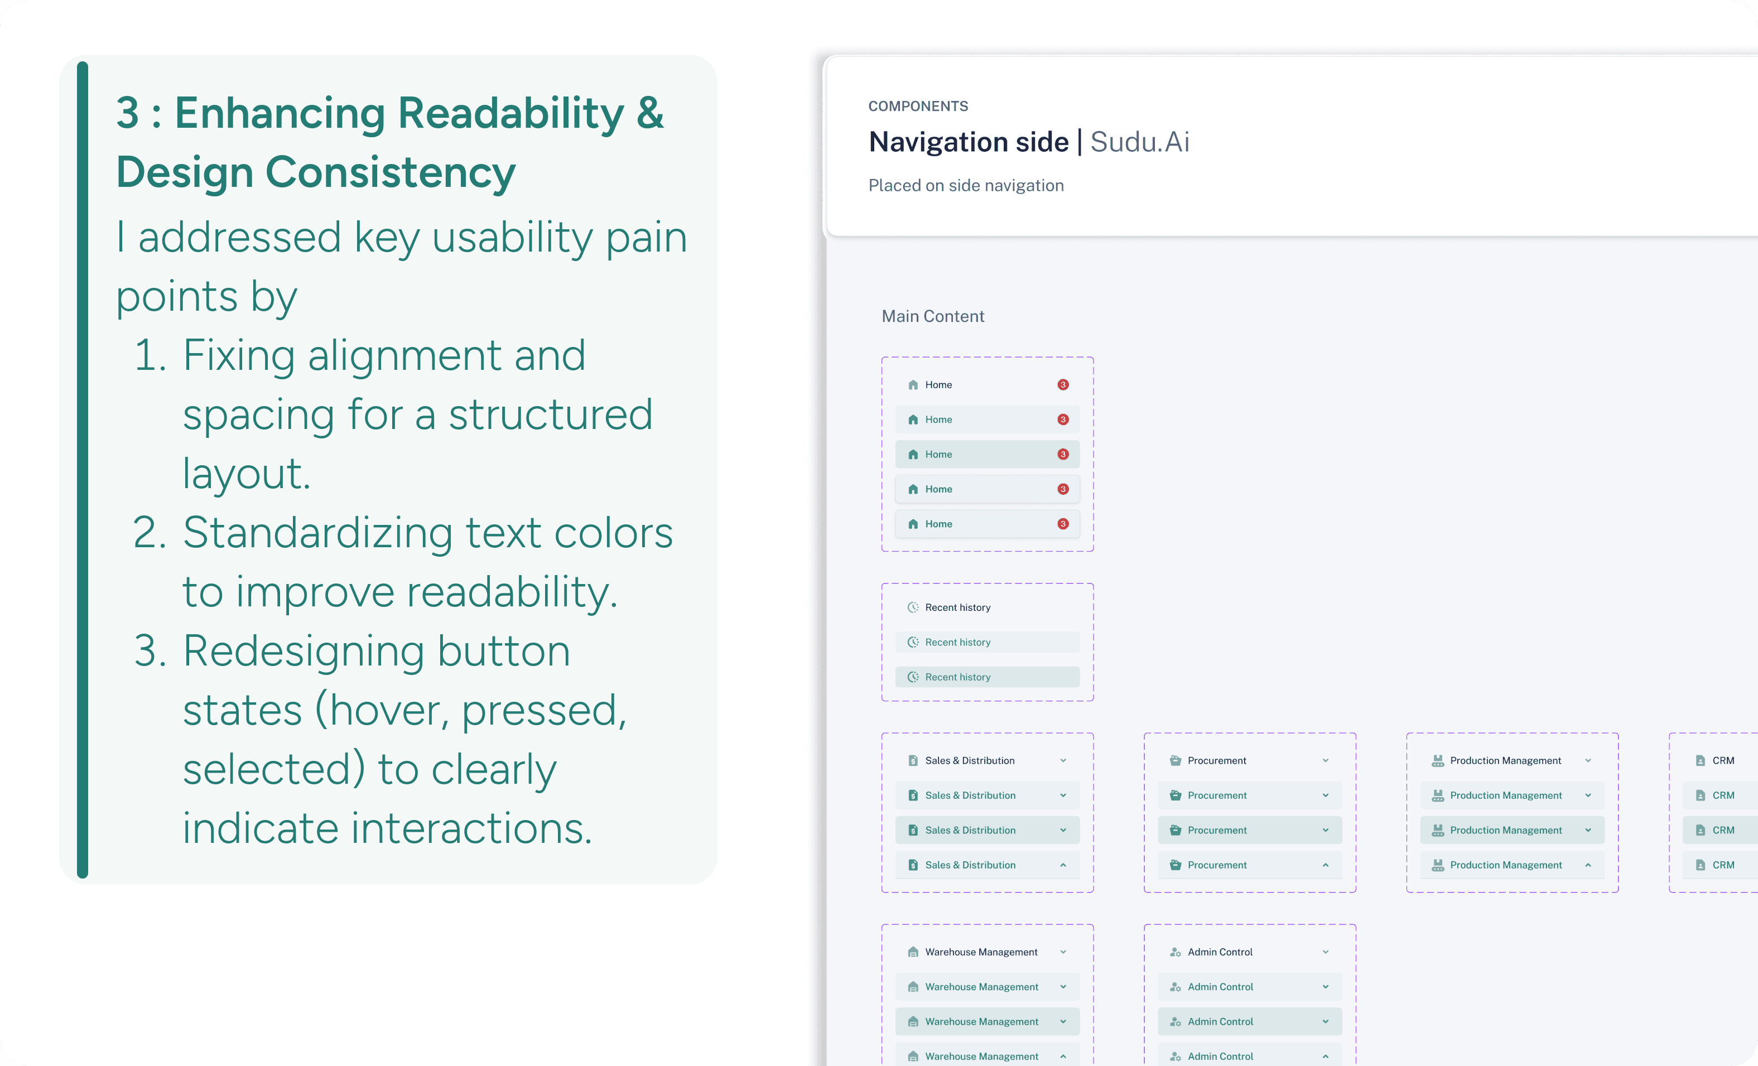Click the user-gear icon of the first Admin Control
The height and width of the screenshot is (1066, 1758).
pyautogui.click(x=1175, y=952)
